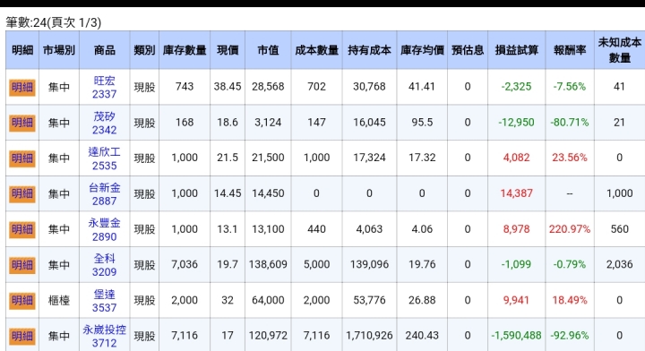The width and height of the screenshot is (645, 351).
Task: Select the 30,768 holding cost cell
Action: tap(369, 87)
